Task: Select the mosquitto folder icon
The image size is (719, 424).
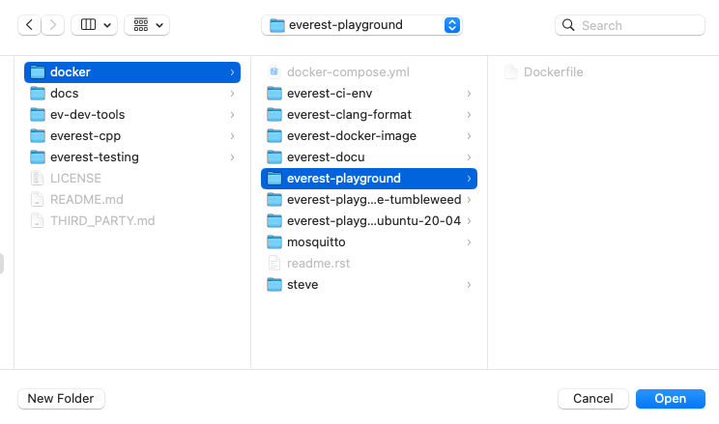Action: (274, 242)
